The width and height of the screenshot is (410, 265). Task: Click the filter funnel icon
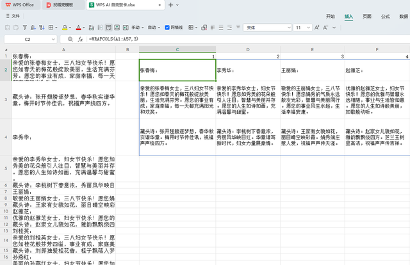click(25, 28)
